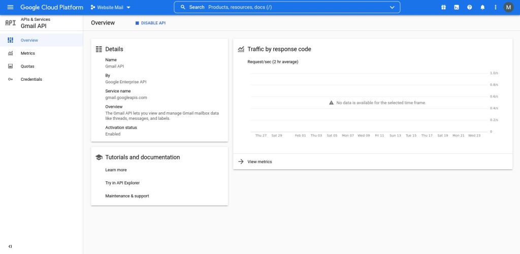This screenshot has width=520, height=254.
Task: Open Metrics in the sidebar
Action: coord(42,53)
